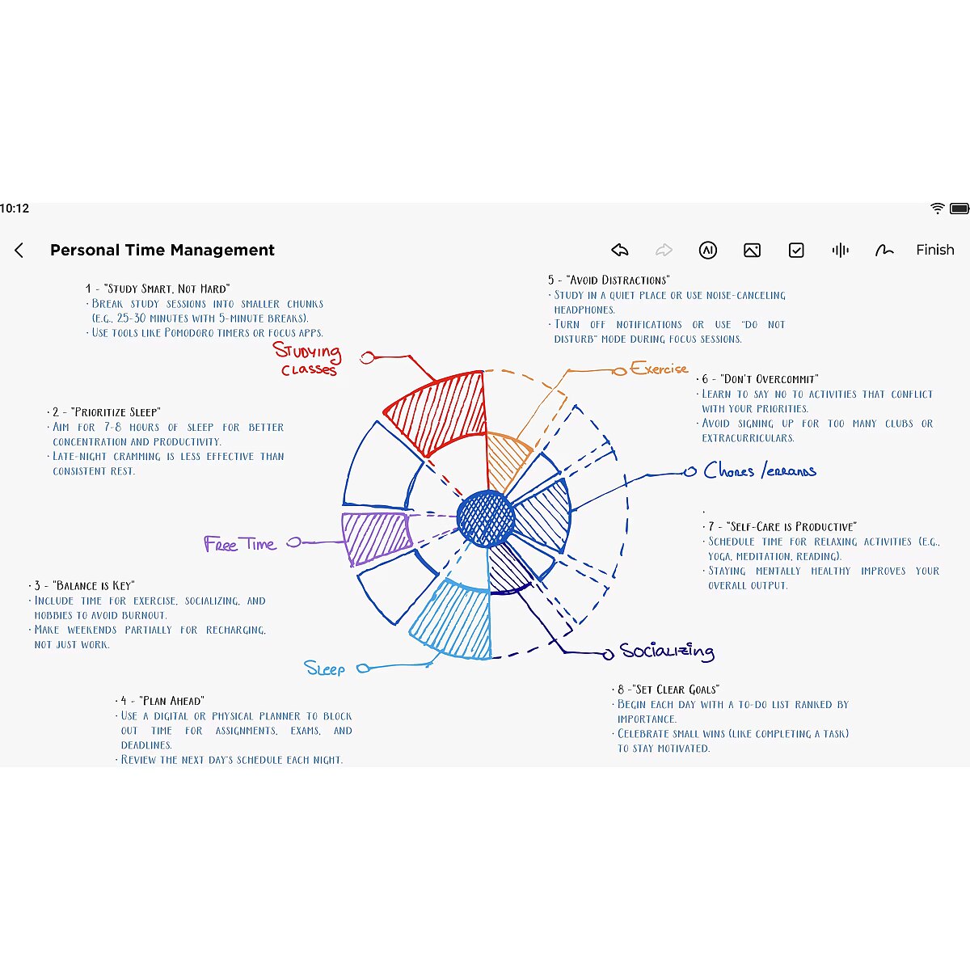Tap the Socializing handwritten label
Viewport: 970px width, 970px height.
click(667, 652)
